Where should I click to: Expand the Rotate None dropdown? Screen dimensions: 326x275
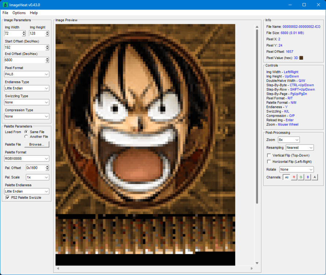pos(296,169)
